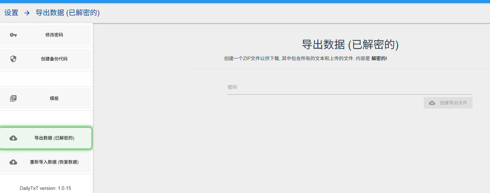Click the cloud icon inside 创建导出文件 button
Image resolution: width=490 pixels, height=193 pixels.
(432, 103)
